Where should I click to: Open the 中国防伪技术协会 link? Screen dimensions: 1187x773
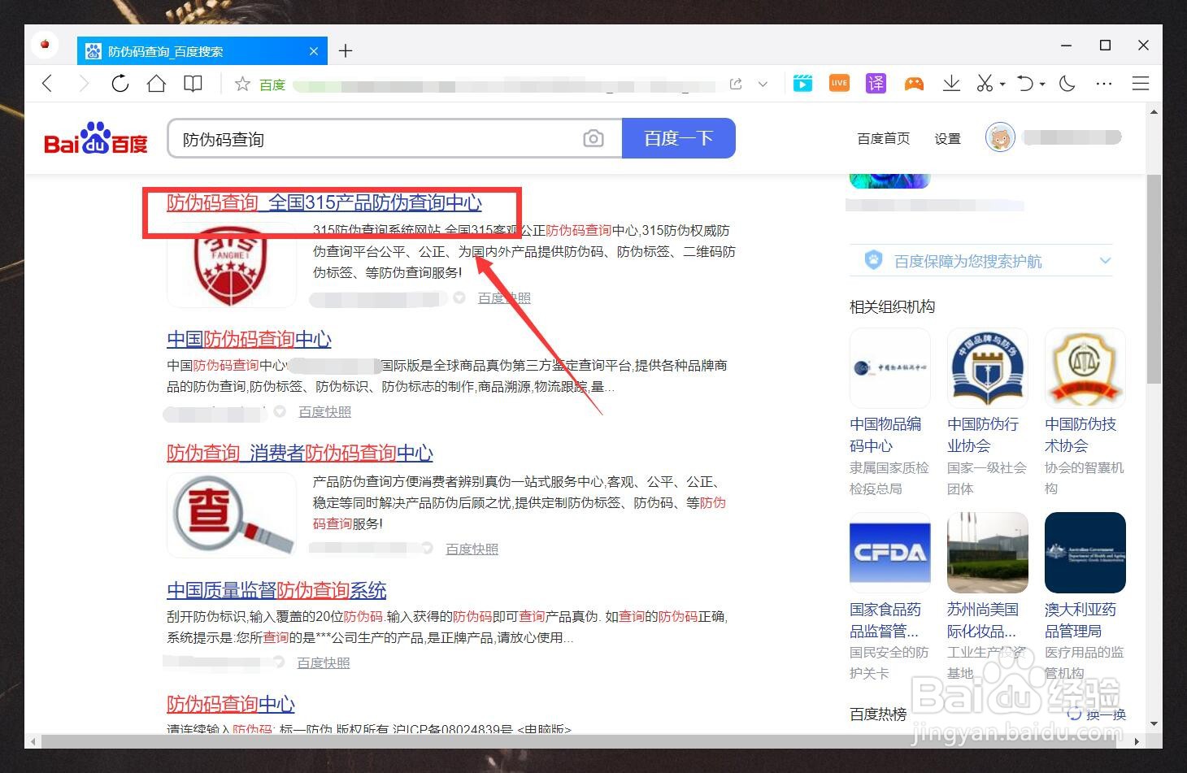pyautogui.click(x=1080, y=435)
